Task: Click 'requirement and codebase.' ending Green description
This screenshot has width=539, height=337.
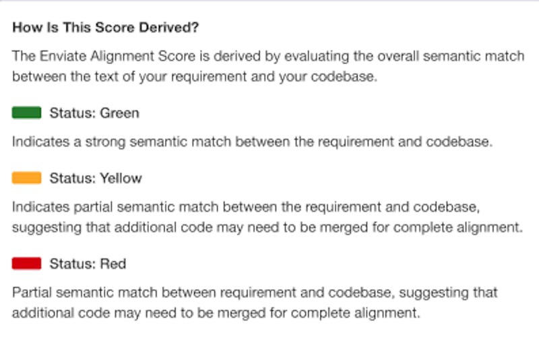Action: tap(405, 142)
